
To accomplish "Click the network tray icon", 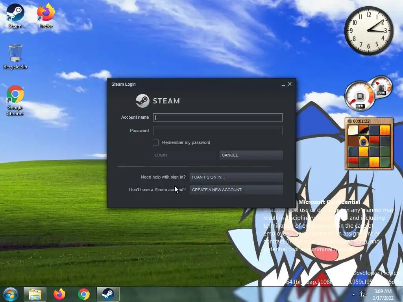I will pos(363,294).
